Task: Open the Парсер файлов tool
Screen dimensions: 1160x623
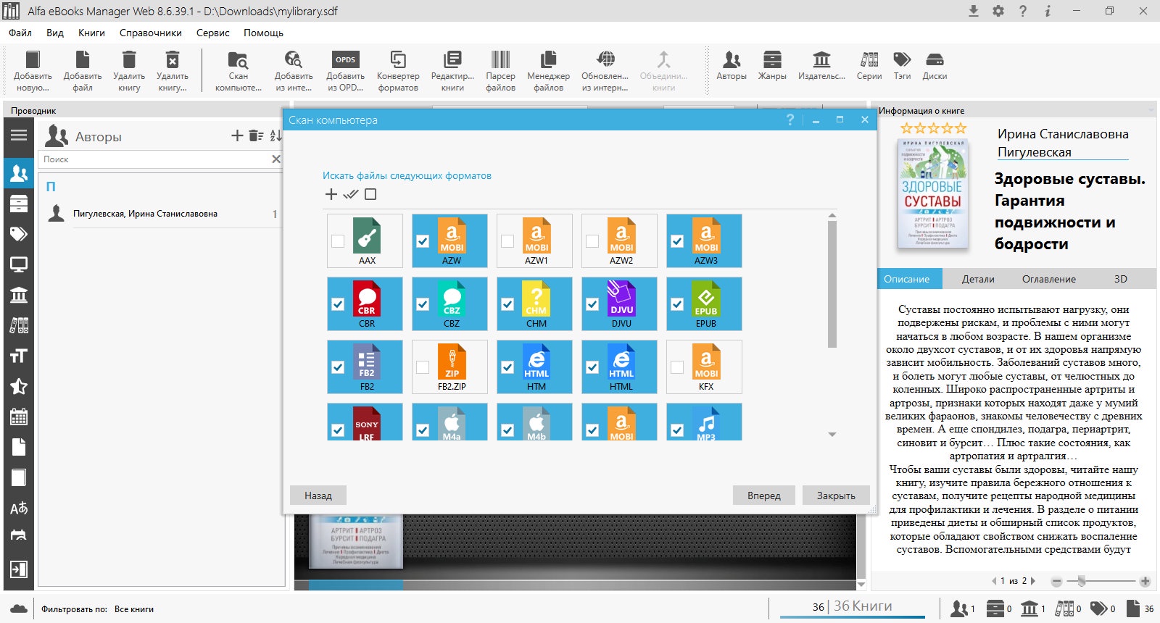Action: click(500, 71)
